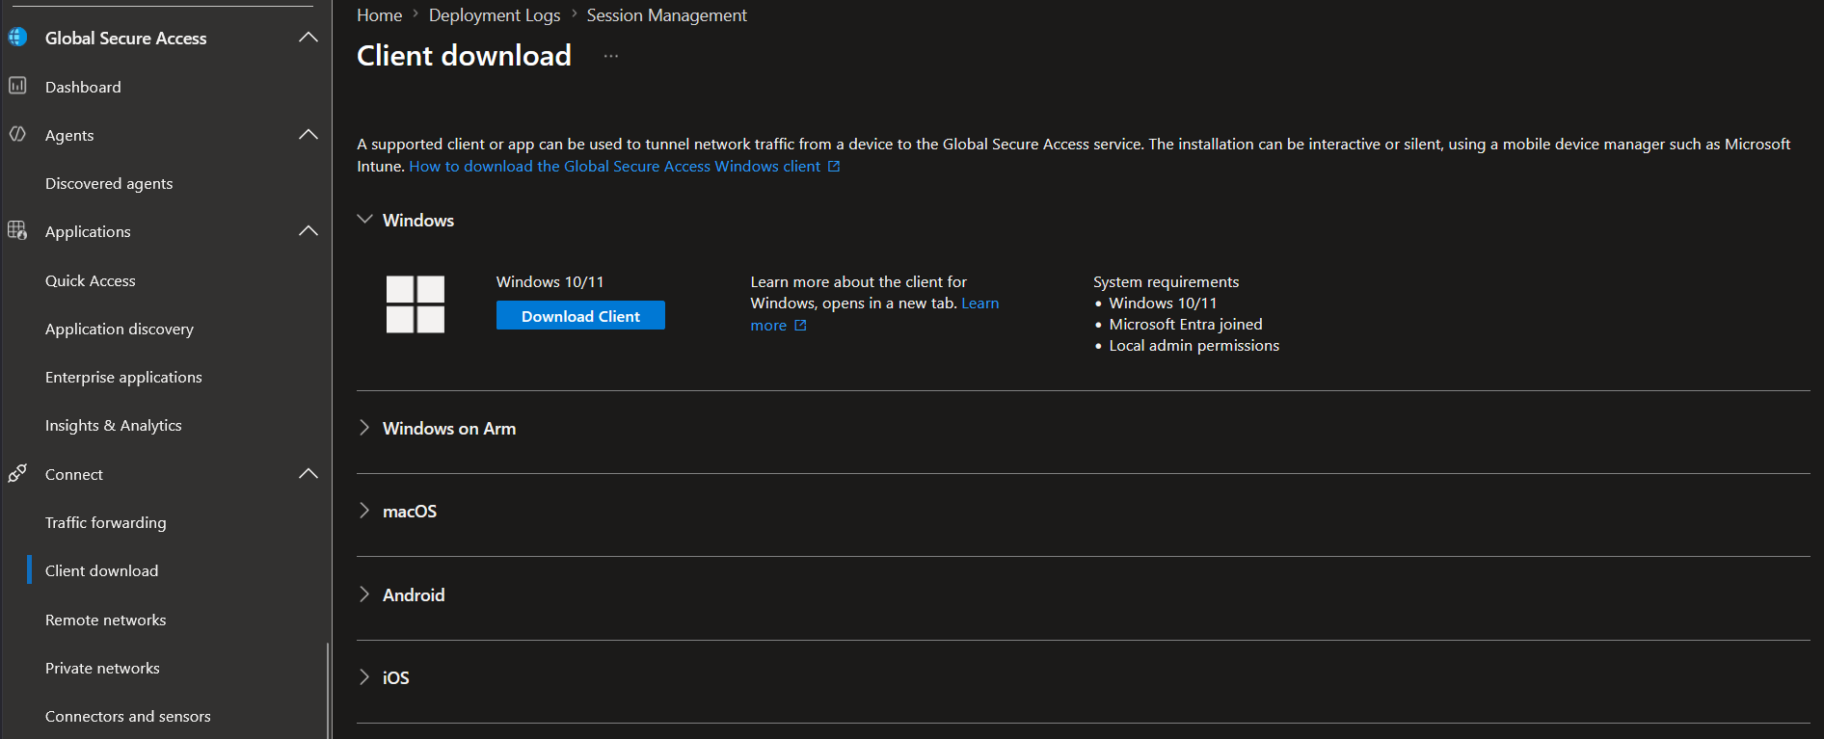The width and height of the screenshot is (1824, 739).
Task: Expand the macOS section
Action: click(364, 510)
